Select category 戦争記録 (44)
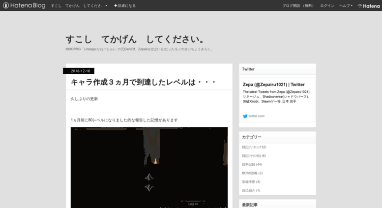 pos(252,164)
